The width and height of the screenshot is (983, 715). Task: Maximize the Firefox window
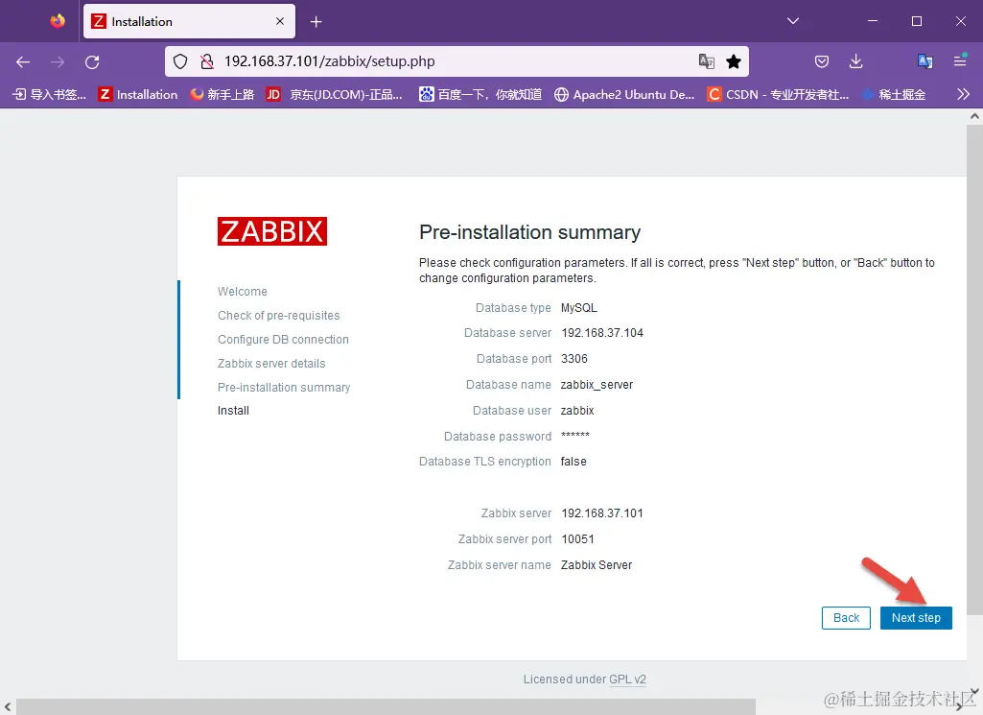click(x=917, y=21)
